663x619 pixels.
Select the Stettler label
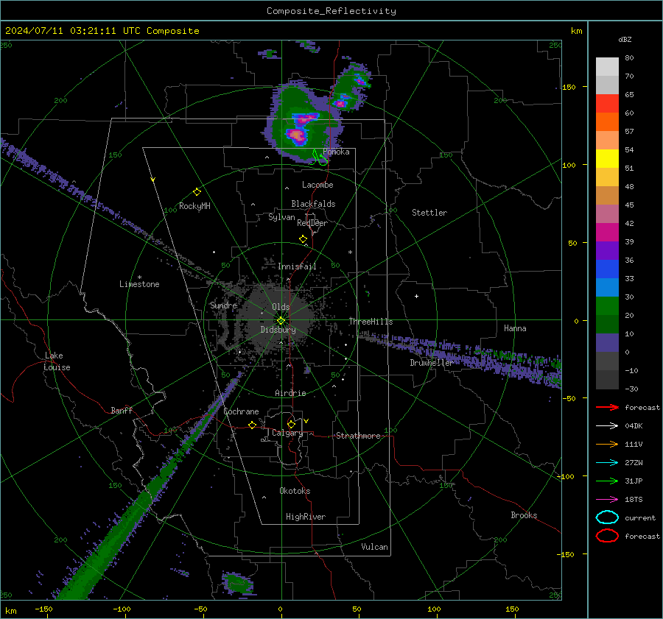point(429,213)
